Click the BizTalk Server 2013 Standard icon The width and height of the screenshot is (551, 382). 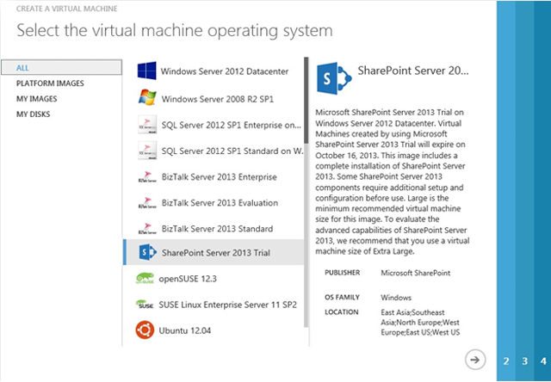(x=147, y=229)
